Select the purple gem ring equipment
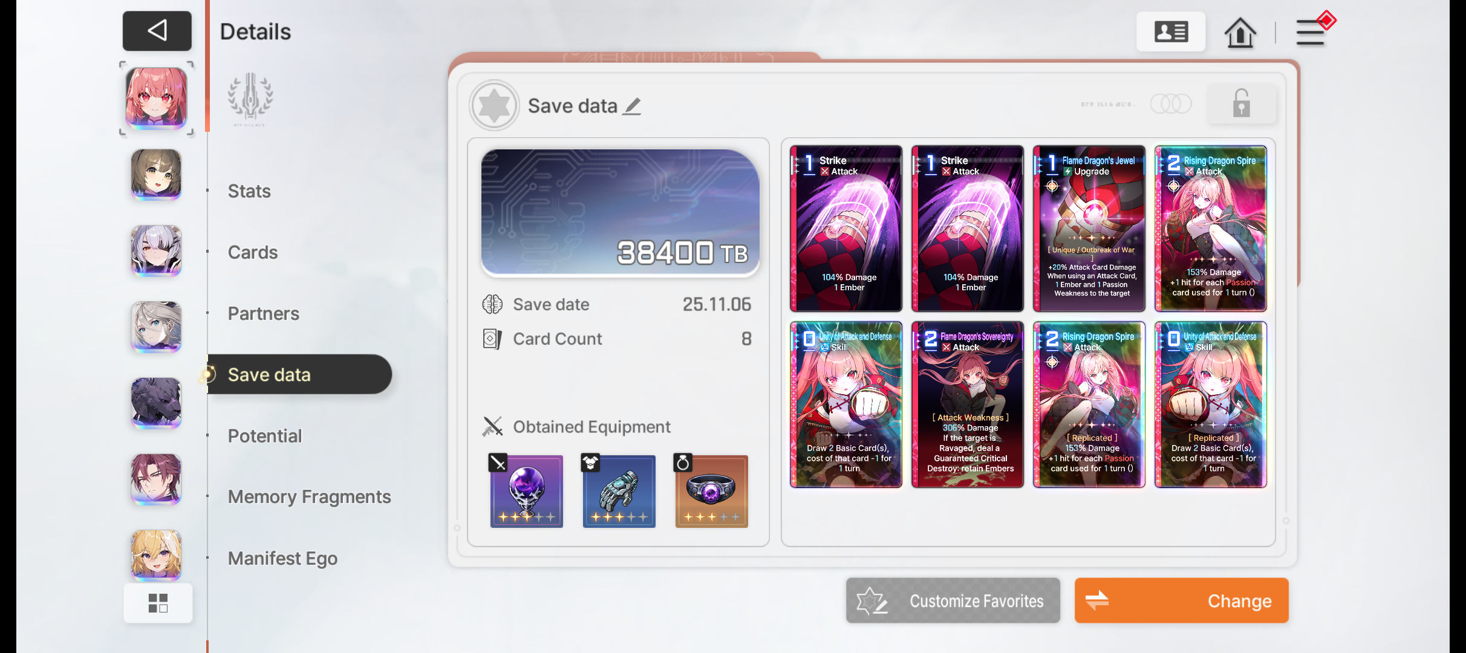 (x=711, y=490)
